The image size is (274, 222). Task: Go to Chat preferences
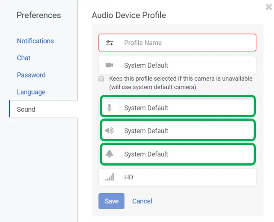tap(24, 58)
